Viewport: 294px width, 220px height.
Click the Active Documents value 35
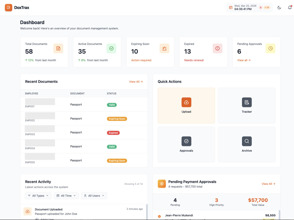(x=82, y=51)
